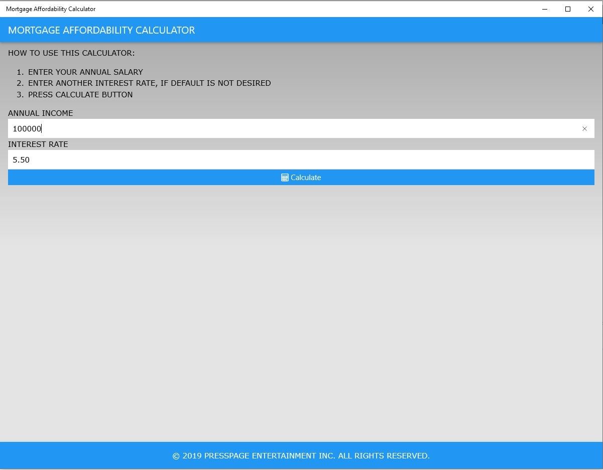Select the 'PRESS CALCULATE BUTTON' instruction
Viewport: 603px width, 470px height.
80,94
